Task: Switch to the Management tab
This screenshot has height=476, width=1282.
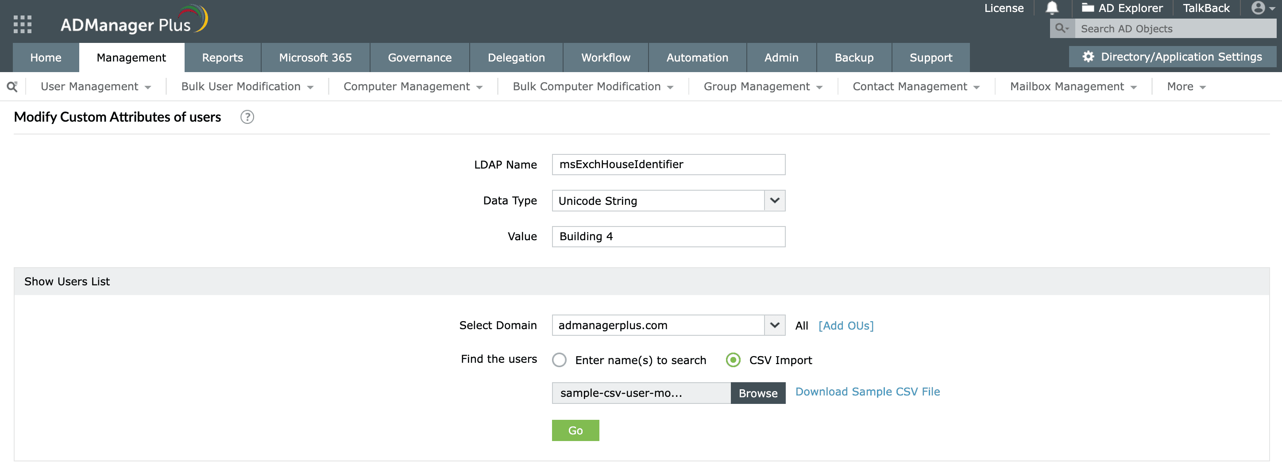Action: coord(131,58)
